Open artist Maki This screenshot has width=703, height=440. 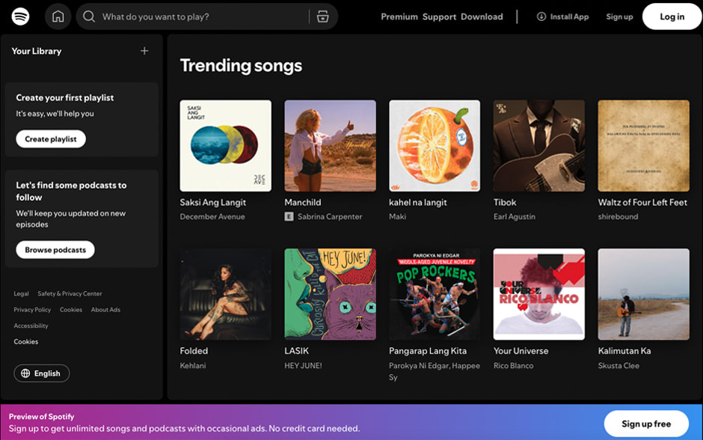coord(397,217)
